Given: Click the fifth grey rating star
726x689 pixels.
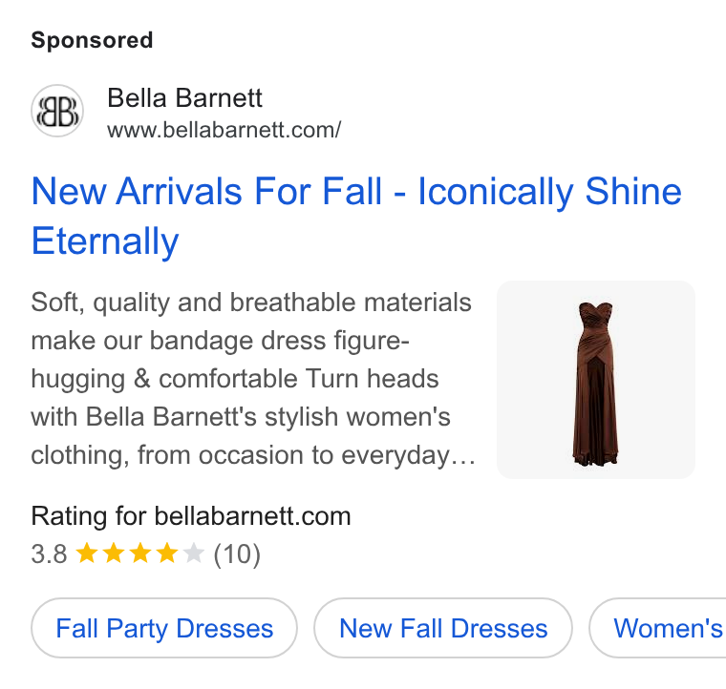Looking at the screenshot, I should tap(194, 553).
